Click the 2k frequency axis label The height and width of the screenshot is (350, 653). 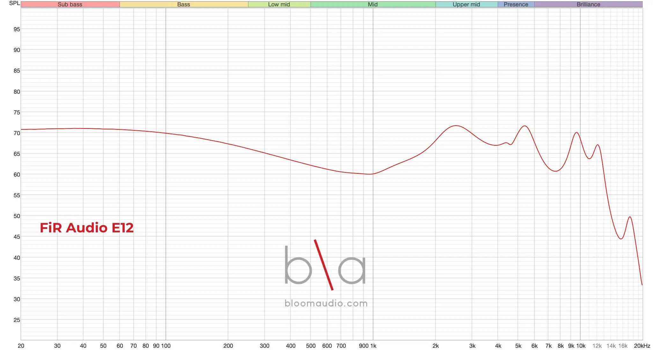click(x=436, y=346)
